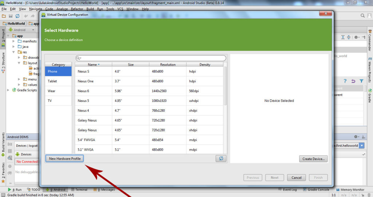373x197 pixels.
Task: Open the 2: Favorites side tab
Action: [x=3, y=172]
